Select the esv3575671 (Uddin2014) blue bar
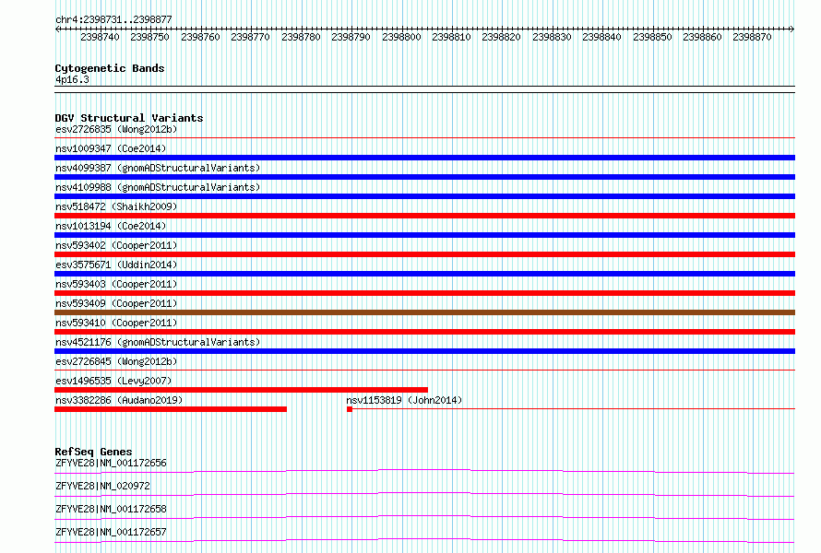 [424, 274]
